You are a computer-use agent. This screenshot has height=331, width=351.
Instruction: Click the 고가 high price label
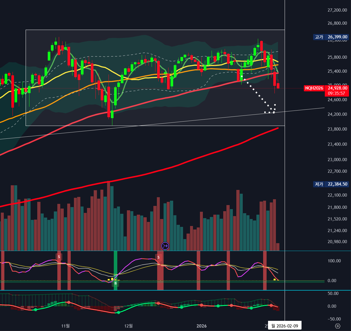point(319,37)
